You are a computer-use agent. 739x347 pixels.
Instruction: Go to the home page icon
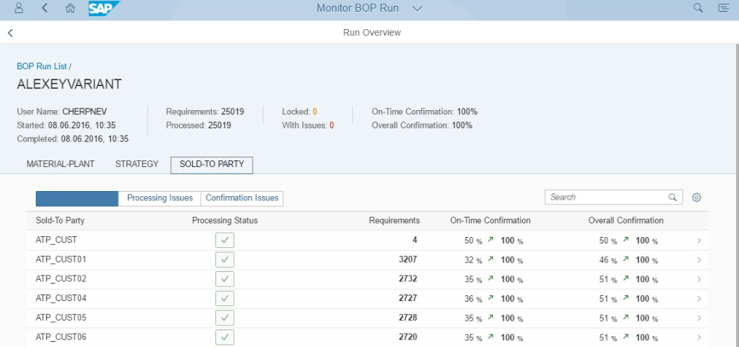[x=70, y=8]
